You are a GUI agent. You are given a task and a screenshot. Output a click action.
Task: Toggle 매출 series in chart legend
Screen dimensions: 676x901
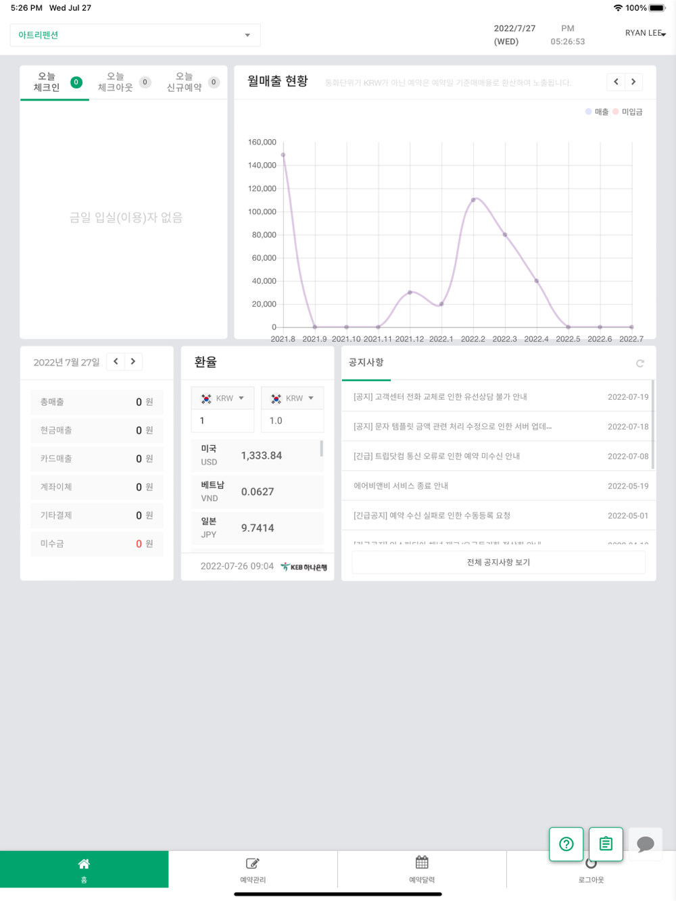pyautogui.click(x=597, y=112)
